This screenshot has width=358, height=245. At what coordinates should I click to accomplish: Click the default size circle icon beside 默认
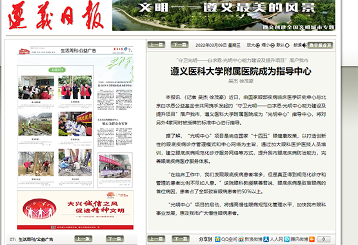tap(287, 45)
